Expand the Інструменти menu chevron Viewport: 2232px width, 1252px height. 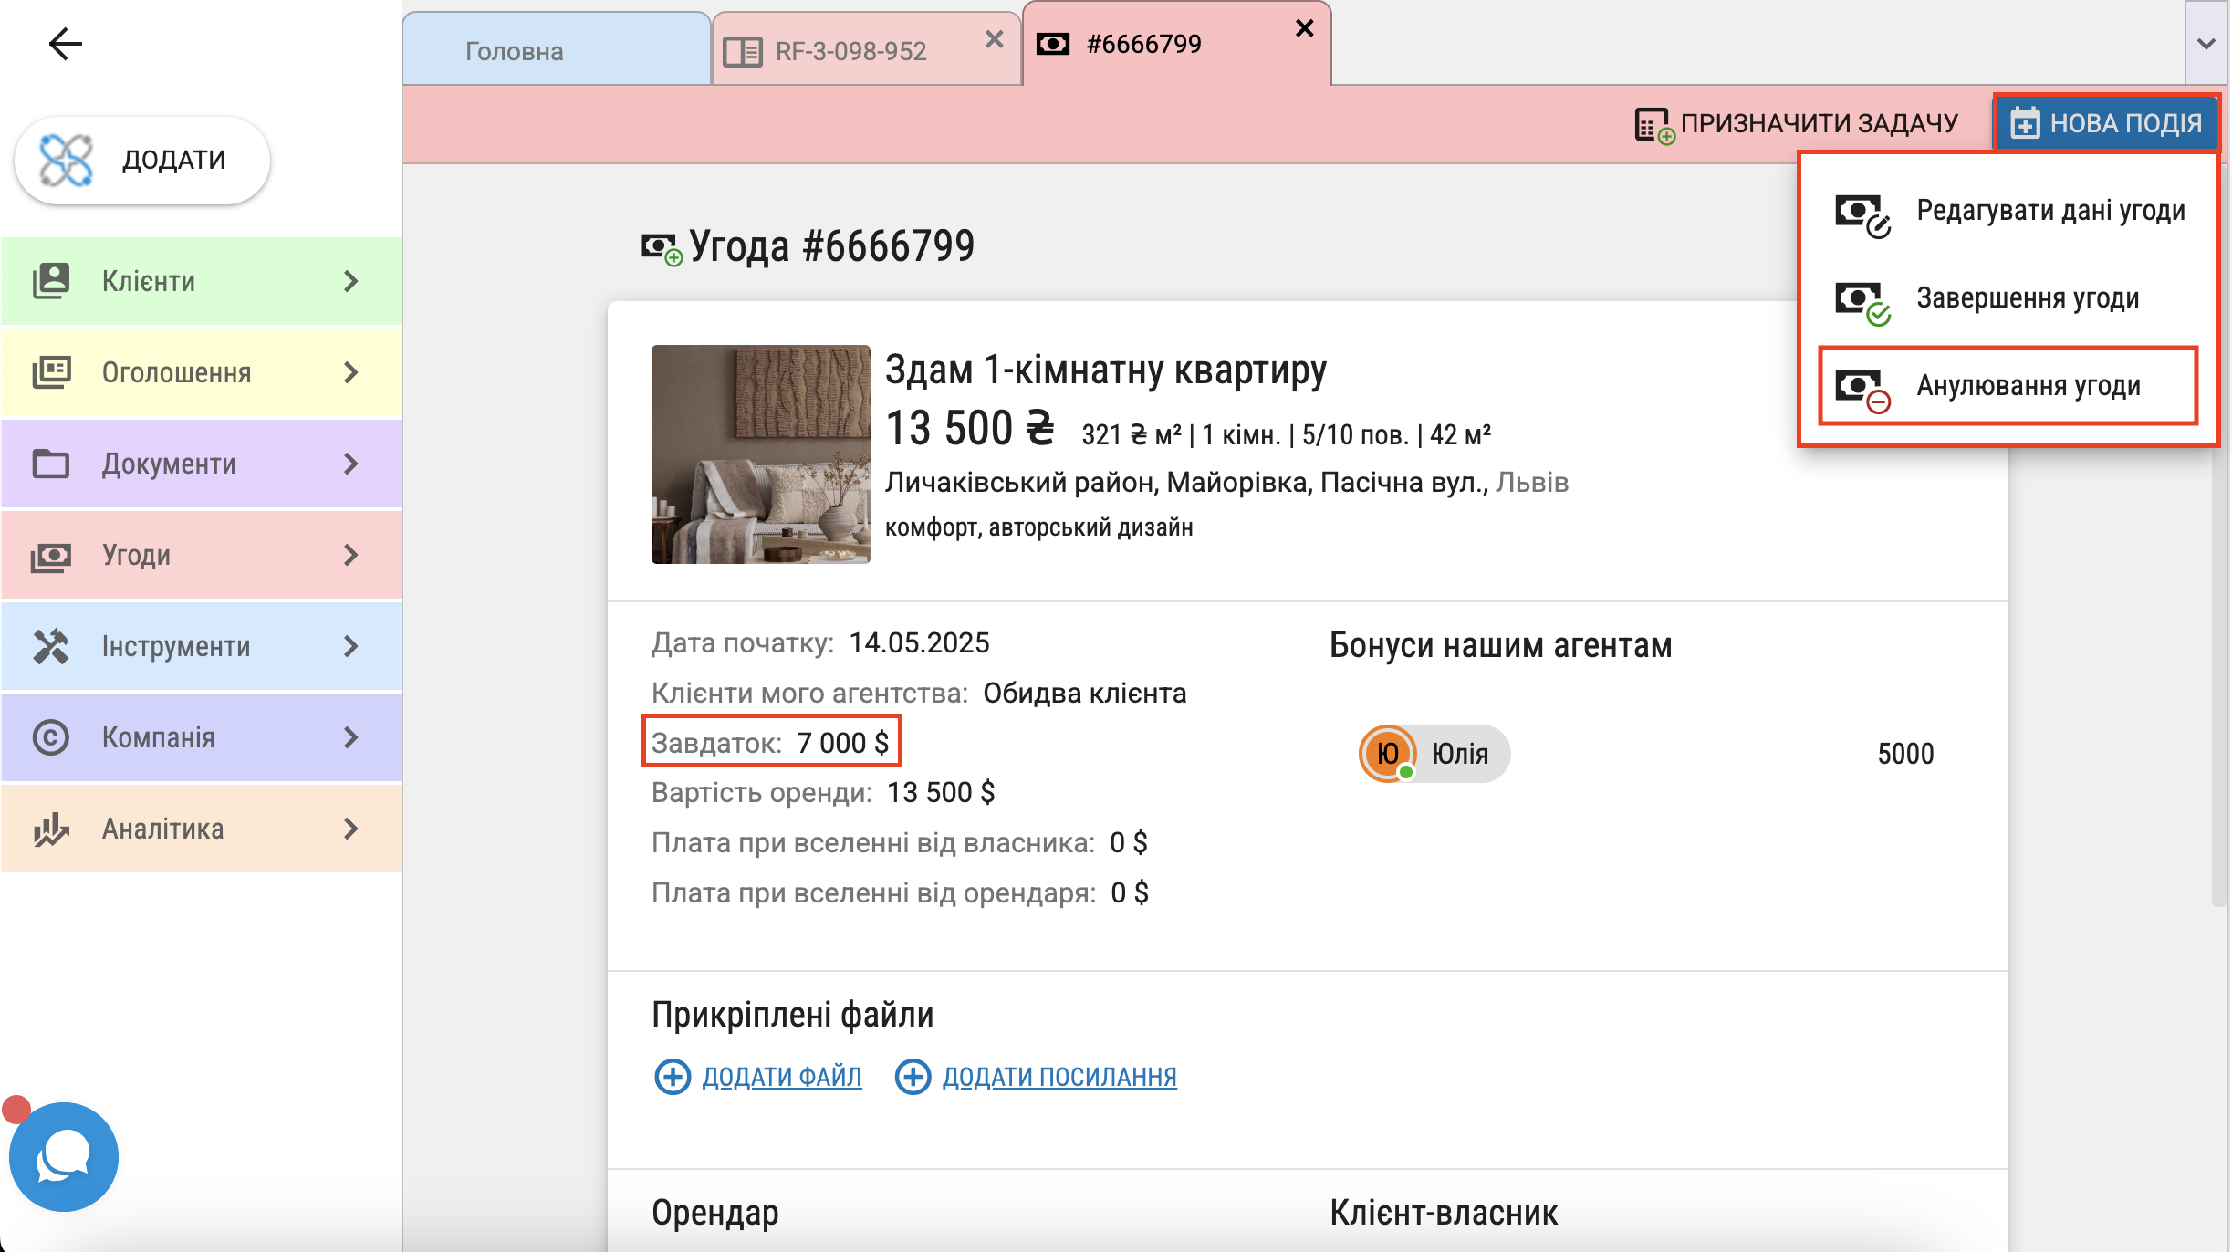[x=351, y=646]
